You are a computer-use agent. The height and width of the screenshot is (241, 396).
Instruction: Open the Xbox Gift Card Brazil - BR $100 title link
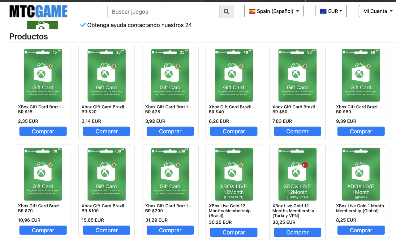pos(105,208)
